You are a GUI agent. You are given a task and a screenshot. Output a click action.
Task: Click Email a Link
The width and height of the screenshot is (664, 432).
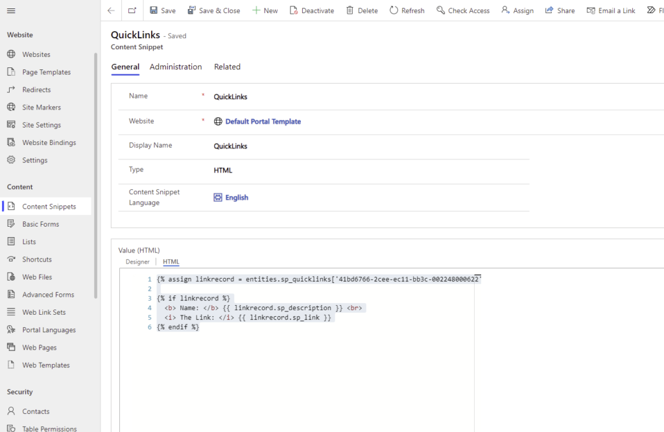click(x=611, y=10)
